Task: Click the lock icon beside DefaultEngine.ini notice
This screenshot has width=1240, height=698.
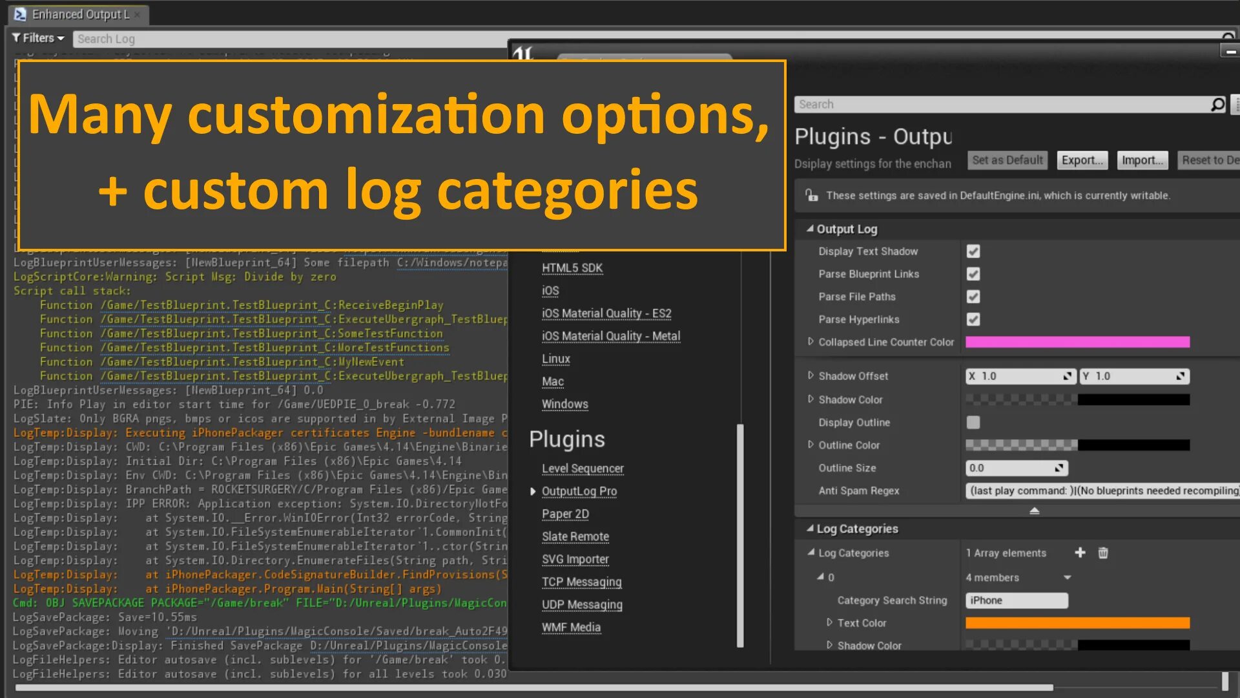Action: point(811,195)
